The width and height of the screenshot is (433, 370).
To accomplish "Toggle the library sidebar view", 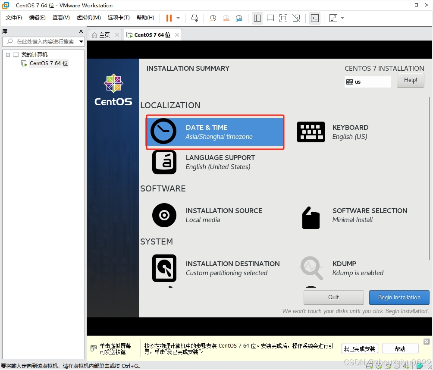I will (x=257, y=18).
